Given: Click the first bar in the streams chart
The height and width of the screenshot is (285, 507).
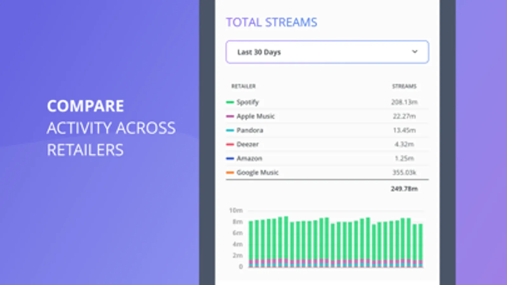Looking at the screenshot, I should (251, 244).
